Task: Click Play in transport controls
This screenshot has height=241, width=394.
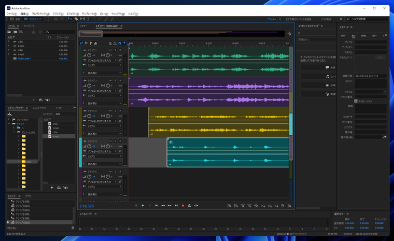Action: 143,206
